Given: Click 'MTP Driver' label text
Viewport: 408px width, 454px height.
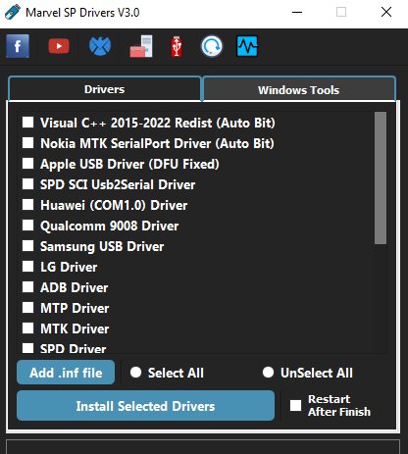Looking at the screenshot, I should (x=75, y=308).
